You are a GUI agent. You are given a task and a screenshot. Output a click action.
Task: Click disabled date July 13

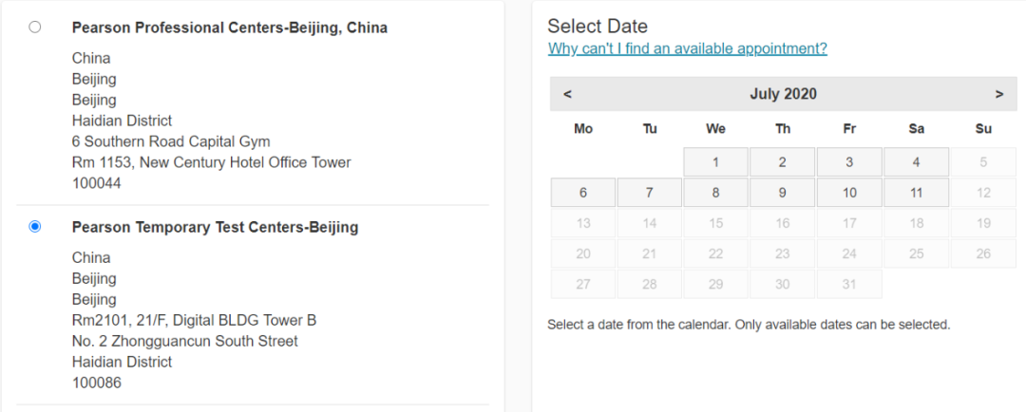pyautogui.click(x=583, y=223)
